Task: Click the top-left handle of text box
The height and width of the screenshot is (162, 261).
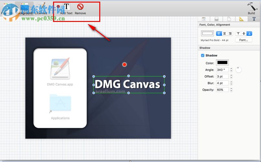Action: (94, 76)
